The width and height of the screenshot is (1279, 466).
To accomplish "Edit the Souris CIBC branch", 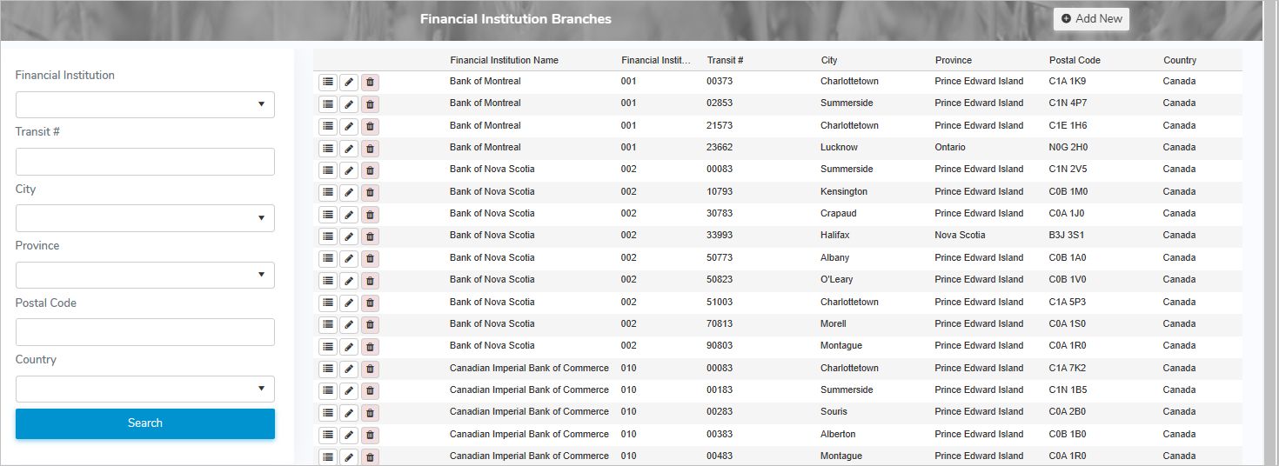I will (x=349, y=413).
